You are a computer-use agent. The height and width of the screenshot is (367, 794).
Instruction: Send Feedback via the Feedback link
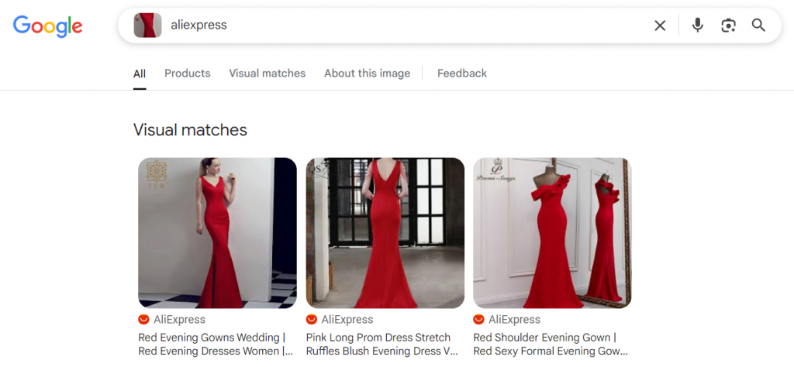(x=462, y=74)
